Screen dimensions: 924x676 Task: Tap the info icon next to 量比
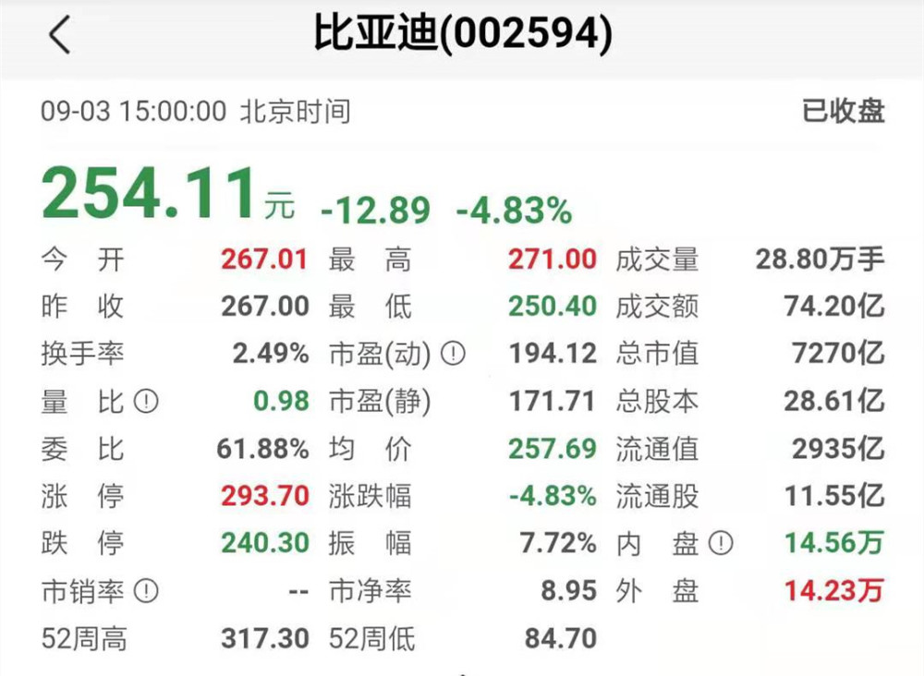point(146,402)
